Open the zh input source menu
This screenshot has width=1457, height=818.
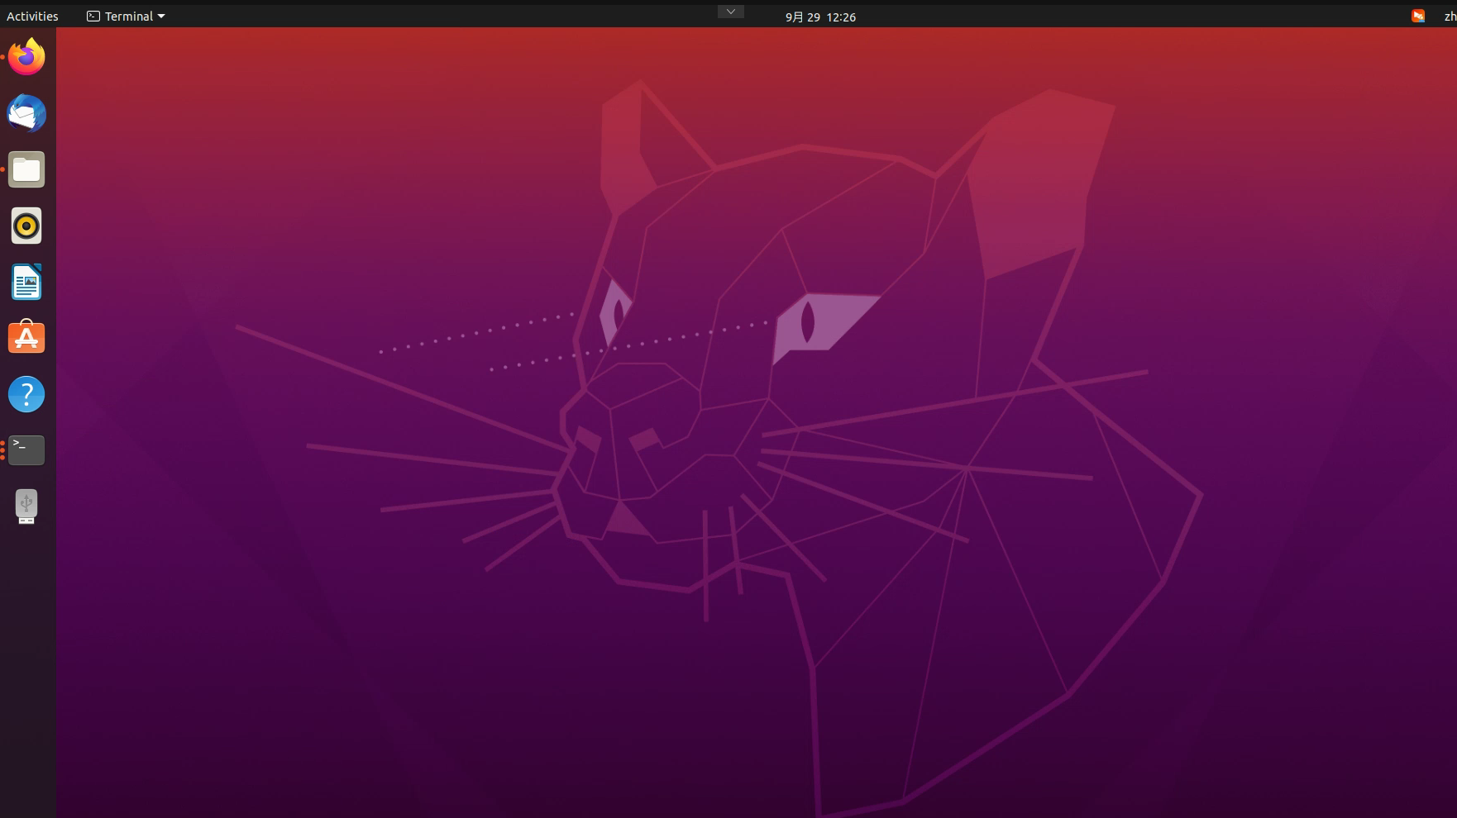pos(1450,17)
